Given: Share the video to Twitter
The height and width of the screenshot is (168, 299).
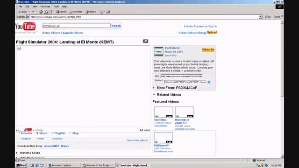Looking at the screenshot, I should [41, 139].
